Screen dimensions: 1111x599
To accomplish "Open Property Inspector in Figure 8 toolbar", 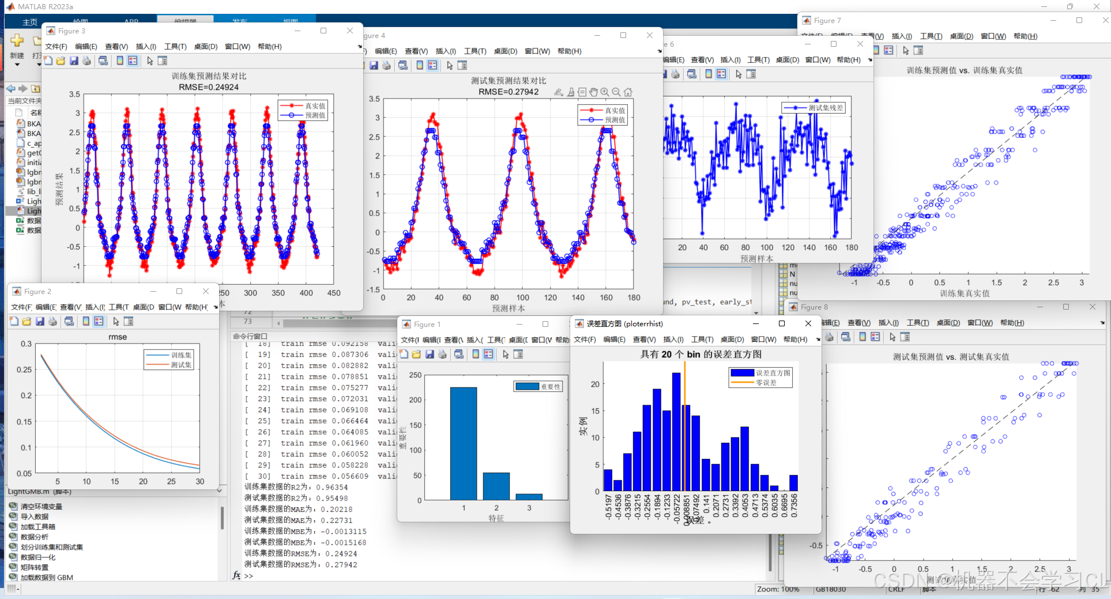I will coord(905,337).
